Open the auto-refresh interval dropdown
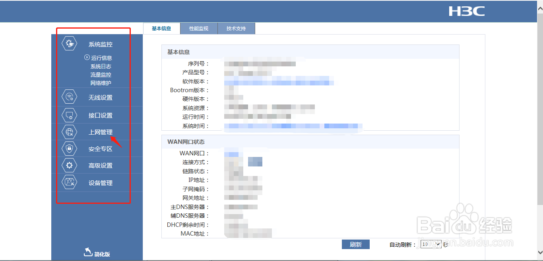 coord(430,244)
